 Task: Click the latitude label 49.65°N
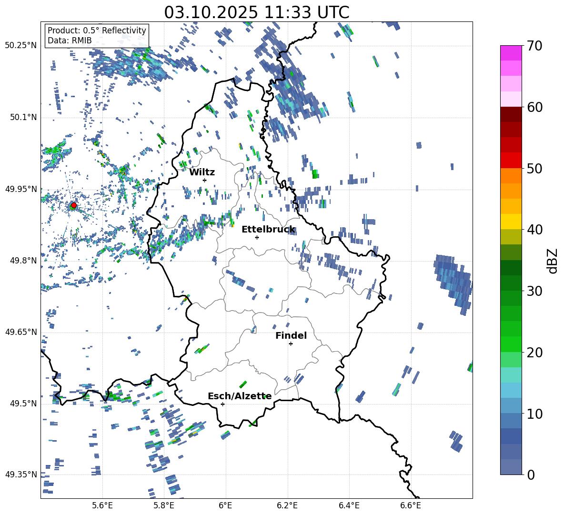pos(21,332)
